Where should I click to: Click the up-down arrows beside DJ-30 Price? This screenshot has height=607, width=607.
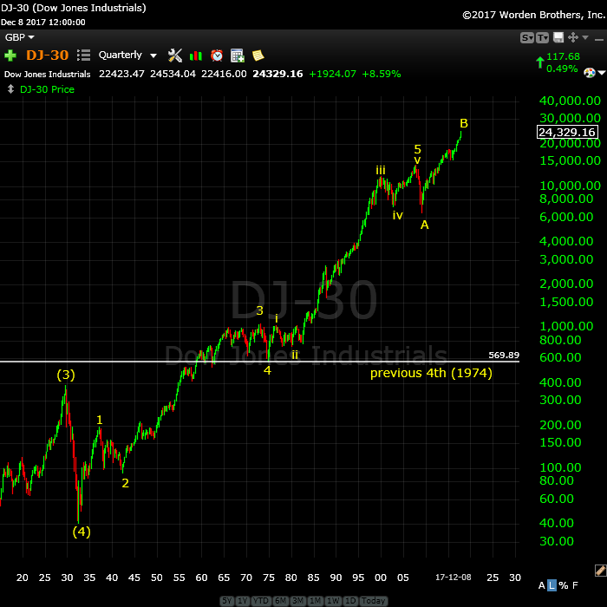tap(10, 89)
